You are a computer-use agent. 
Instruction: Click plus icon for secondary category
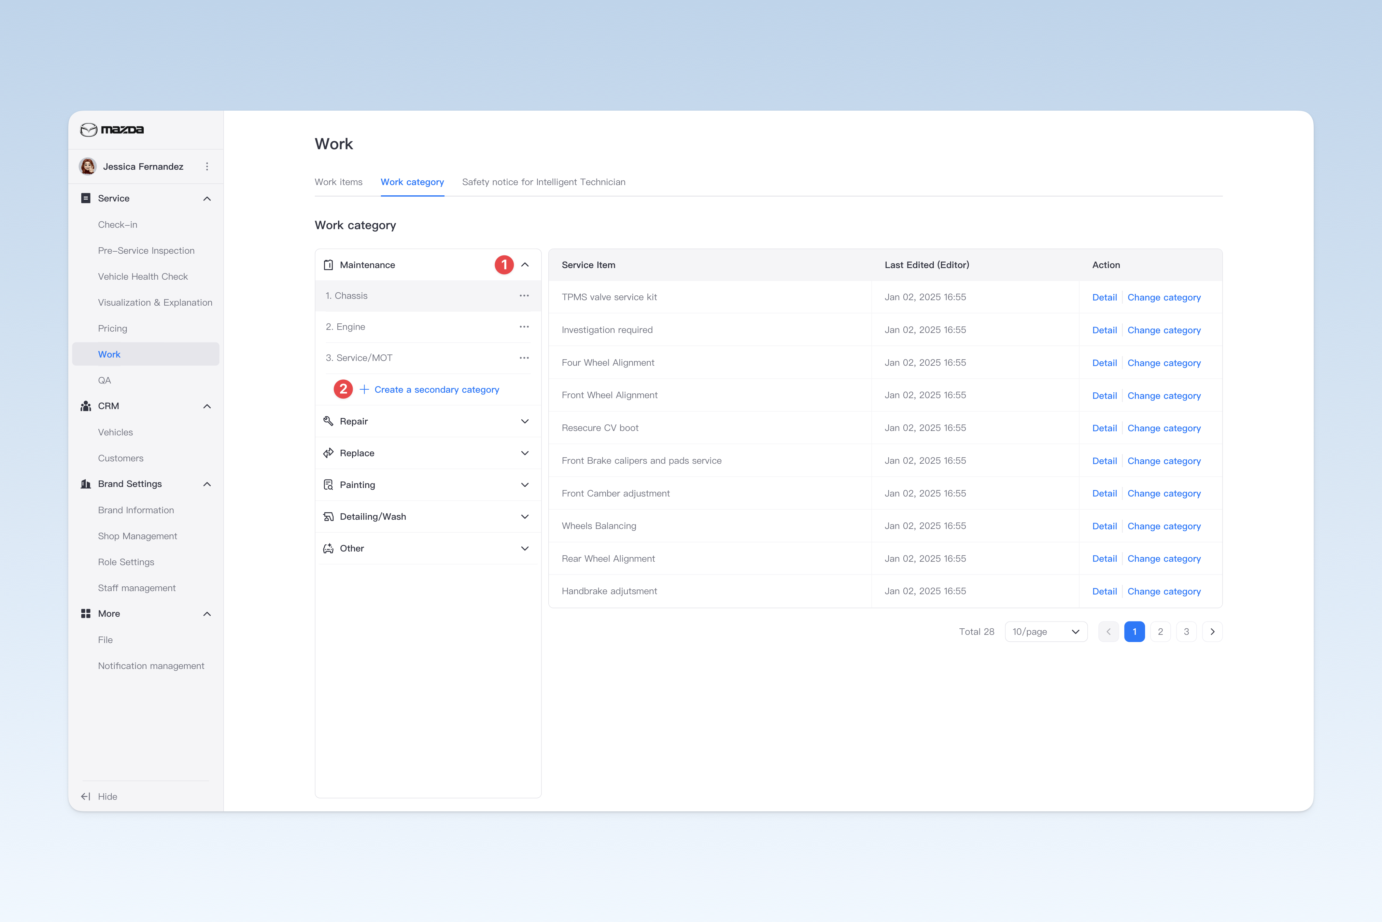pyautogui.click(x=365, y=389)
